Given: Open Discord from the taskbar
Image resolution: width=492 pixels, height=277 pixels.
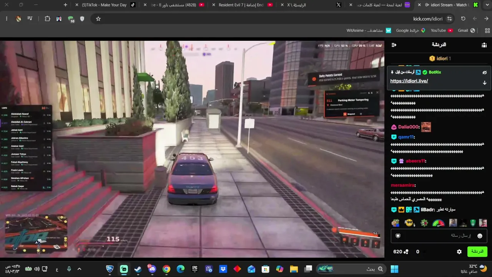Looking at the screenshot, I should pos(152,269).
